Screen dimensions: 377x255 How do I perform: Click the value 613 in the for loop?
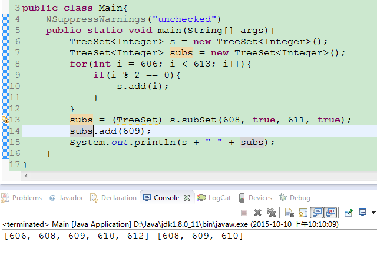[203, 64]
